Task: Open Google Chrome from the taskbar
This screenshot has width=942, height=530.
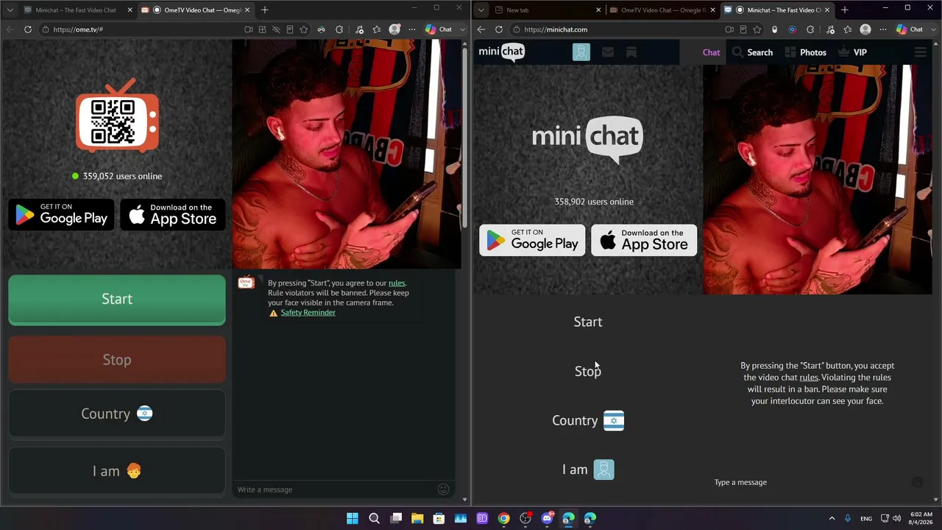Action: [503, 518]
